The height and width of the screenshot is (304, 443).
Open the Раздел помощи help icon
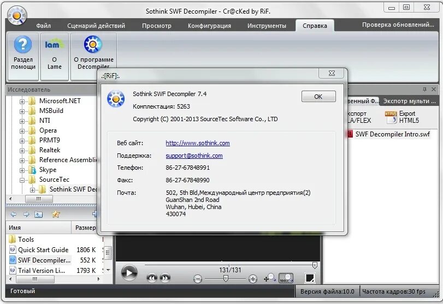click(23, 56)
